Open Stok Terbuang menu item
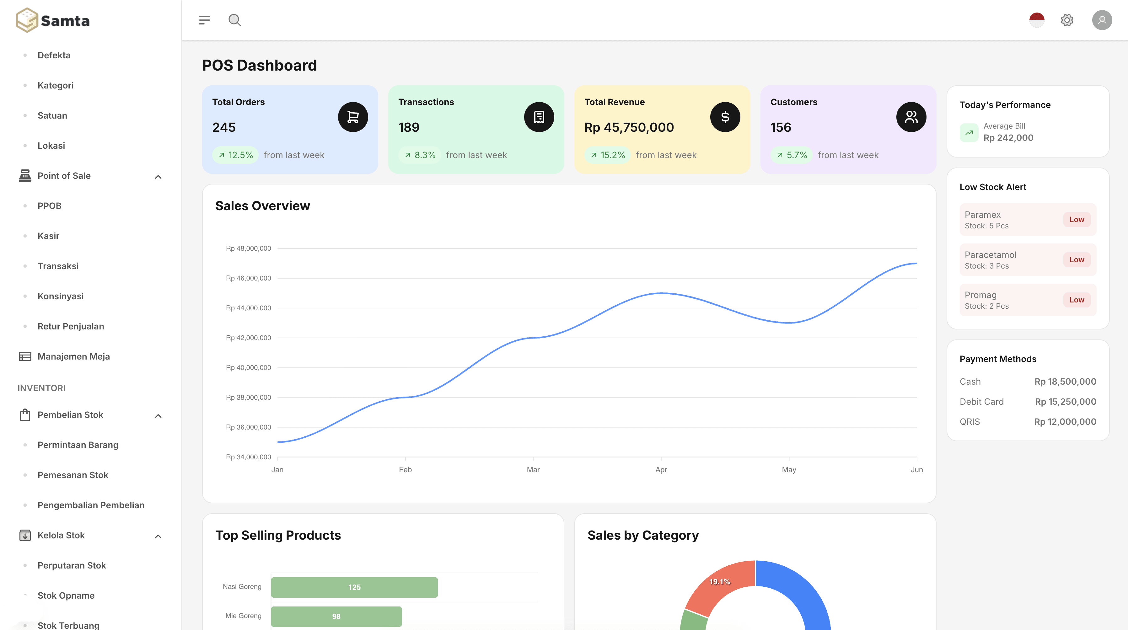 pyautogui.click(x=68, y=625)
